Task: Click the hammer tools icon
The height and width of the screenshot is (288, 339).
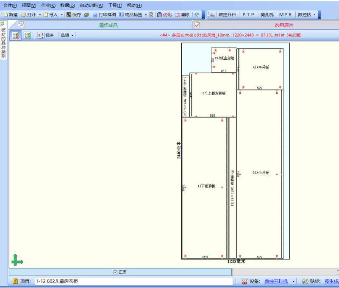Action: (197, 15)
